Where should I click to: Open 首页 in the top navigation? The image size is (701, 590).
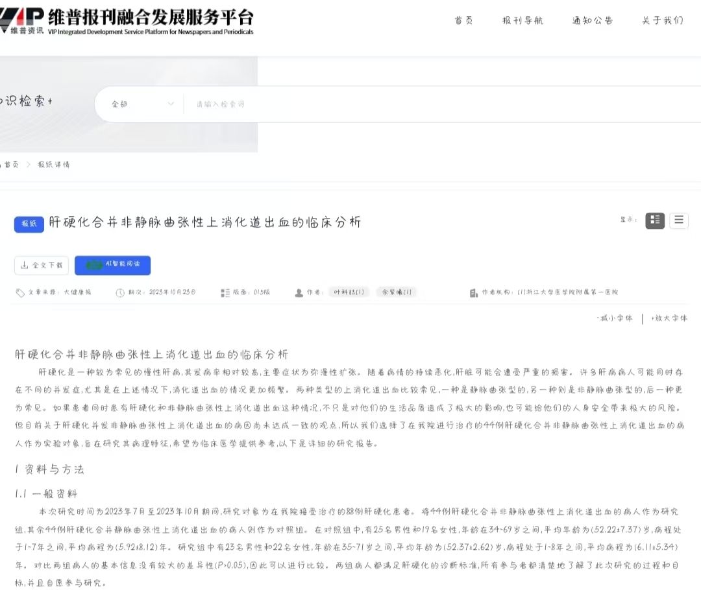point(463,21)
